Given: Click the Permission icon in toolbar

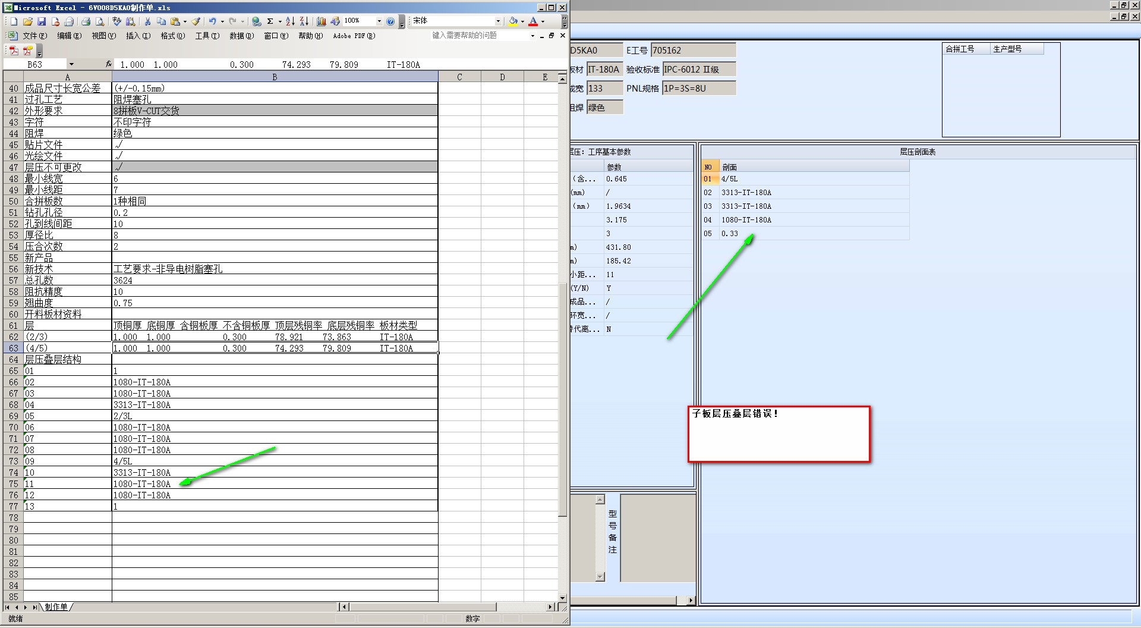Looking at the screenshot, I should [x=55, y=21].
